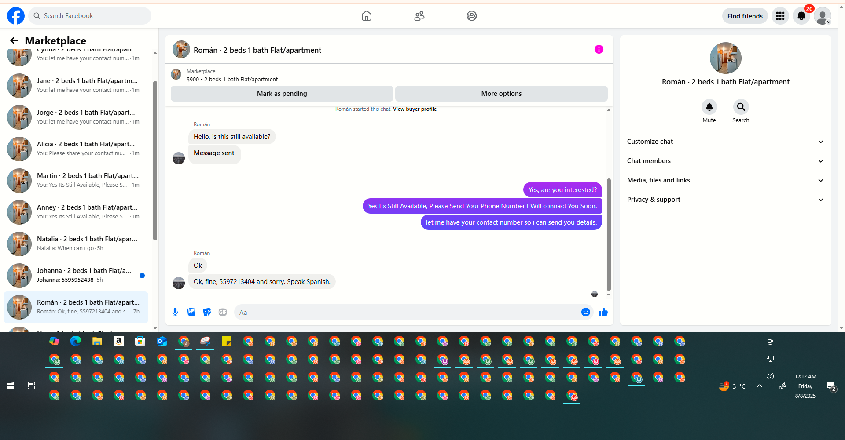The width and height of the screenshot is (845, 440).
Task: Open the Friends icon in top navigation
Action: pos(419,16)
